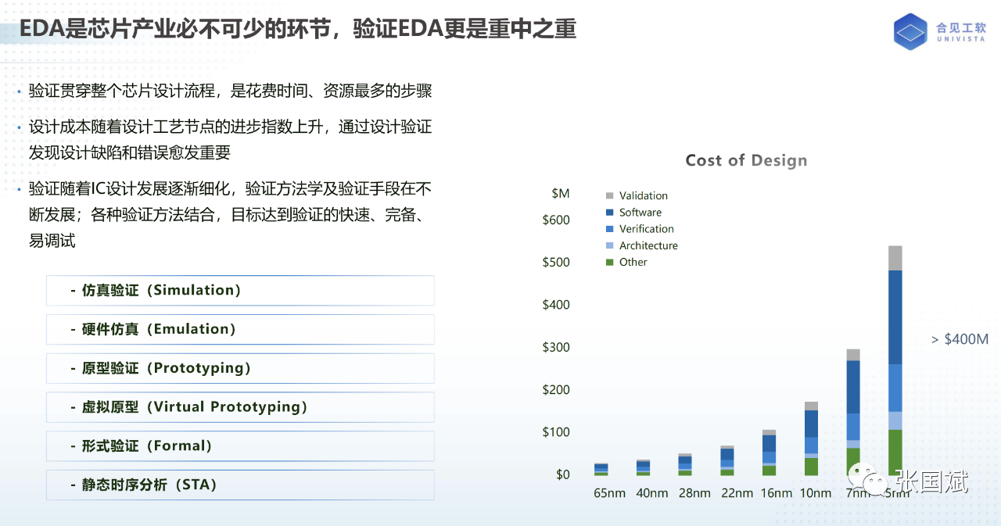Click the green Other legend square
The height and width of the screenshot is (526, 1001).
[609, 263]
